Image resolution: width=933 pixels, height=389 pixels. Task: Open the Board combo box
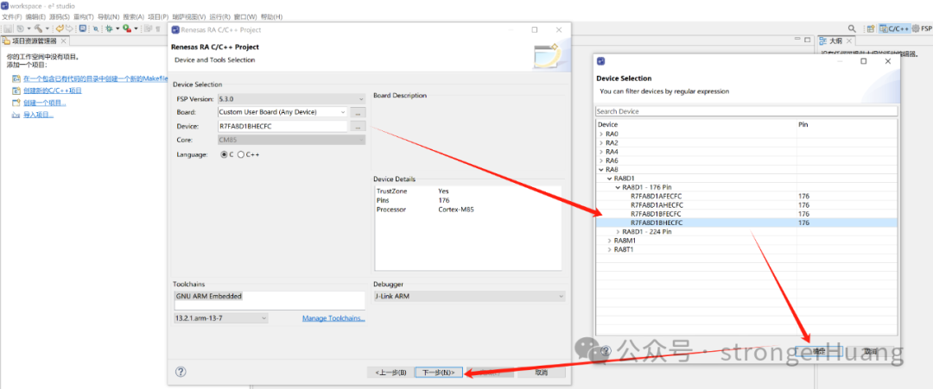tap(282, 111)
